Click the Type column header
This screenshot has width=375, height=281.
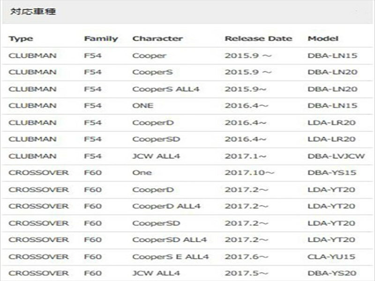tap(21, 38)
